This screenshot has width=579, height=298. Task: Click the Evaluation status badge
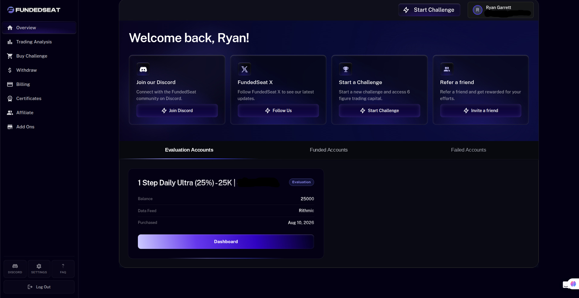click(301, 182)
